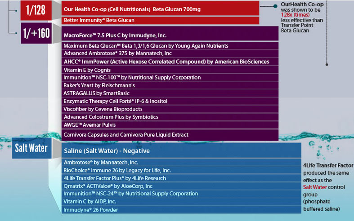
Task: Select Ambrotose by Mannatech, Inc. blue row
Action: pos(181,162)
